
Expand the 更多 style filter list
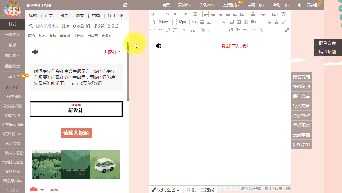click(106, 36)
